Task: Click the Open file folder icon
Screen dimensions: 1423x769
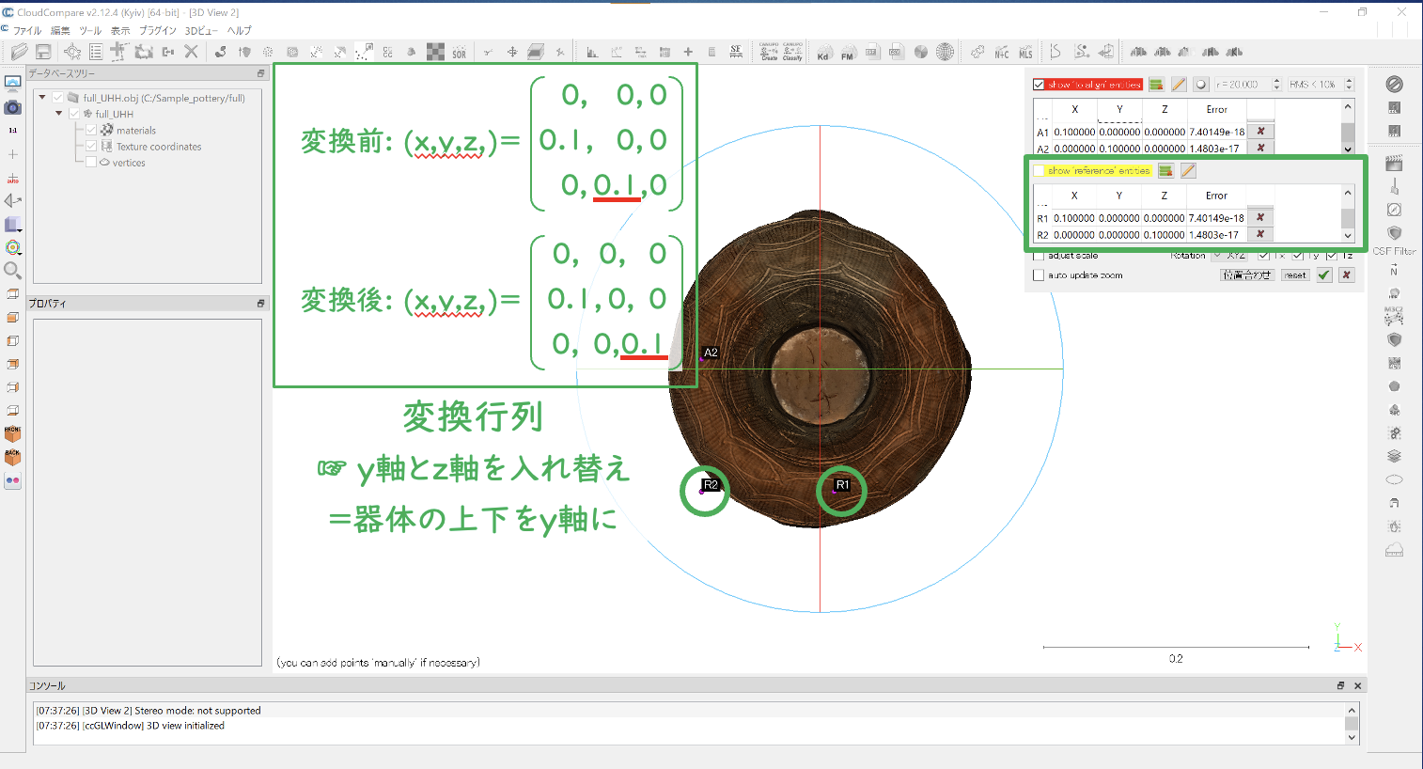Action: [x=19, y=52]
